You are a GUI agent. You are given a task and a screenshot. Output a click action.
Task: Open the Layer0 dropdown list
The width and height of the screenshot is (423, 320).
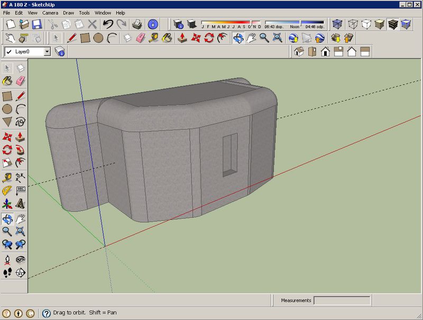47,51
